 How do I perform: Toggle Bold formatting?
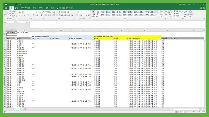20,15
